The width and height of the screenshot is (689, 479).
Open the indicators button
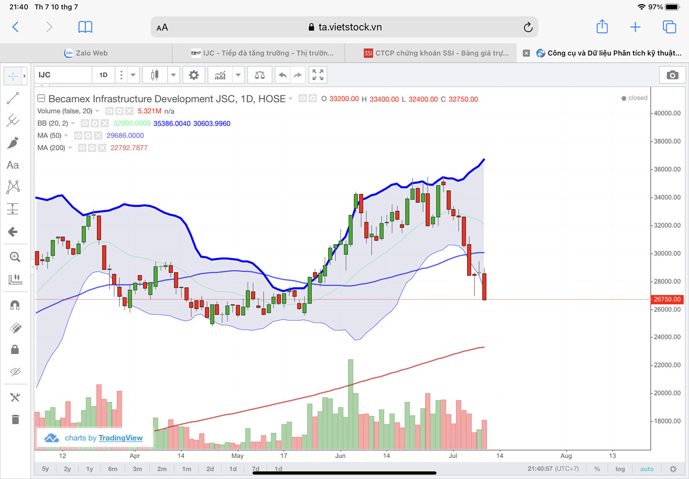click(220, 75)
